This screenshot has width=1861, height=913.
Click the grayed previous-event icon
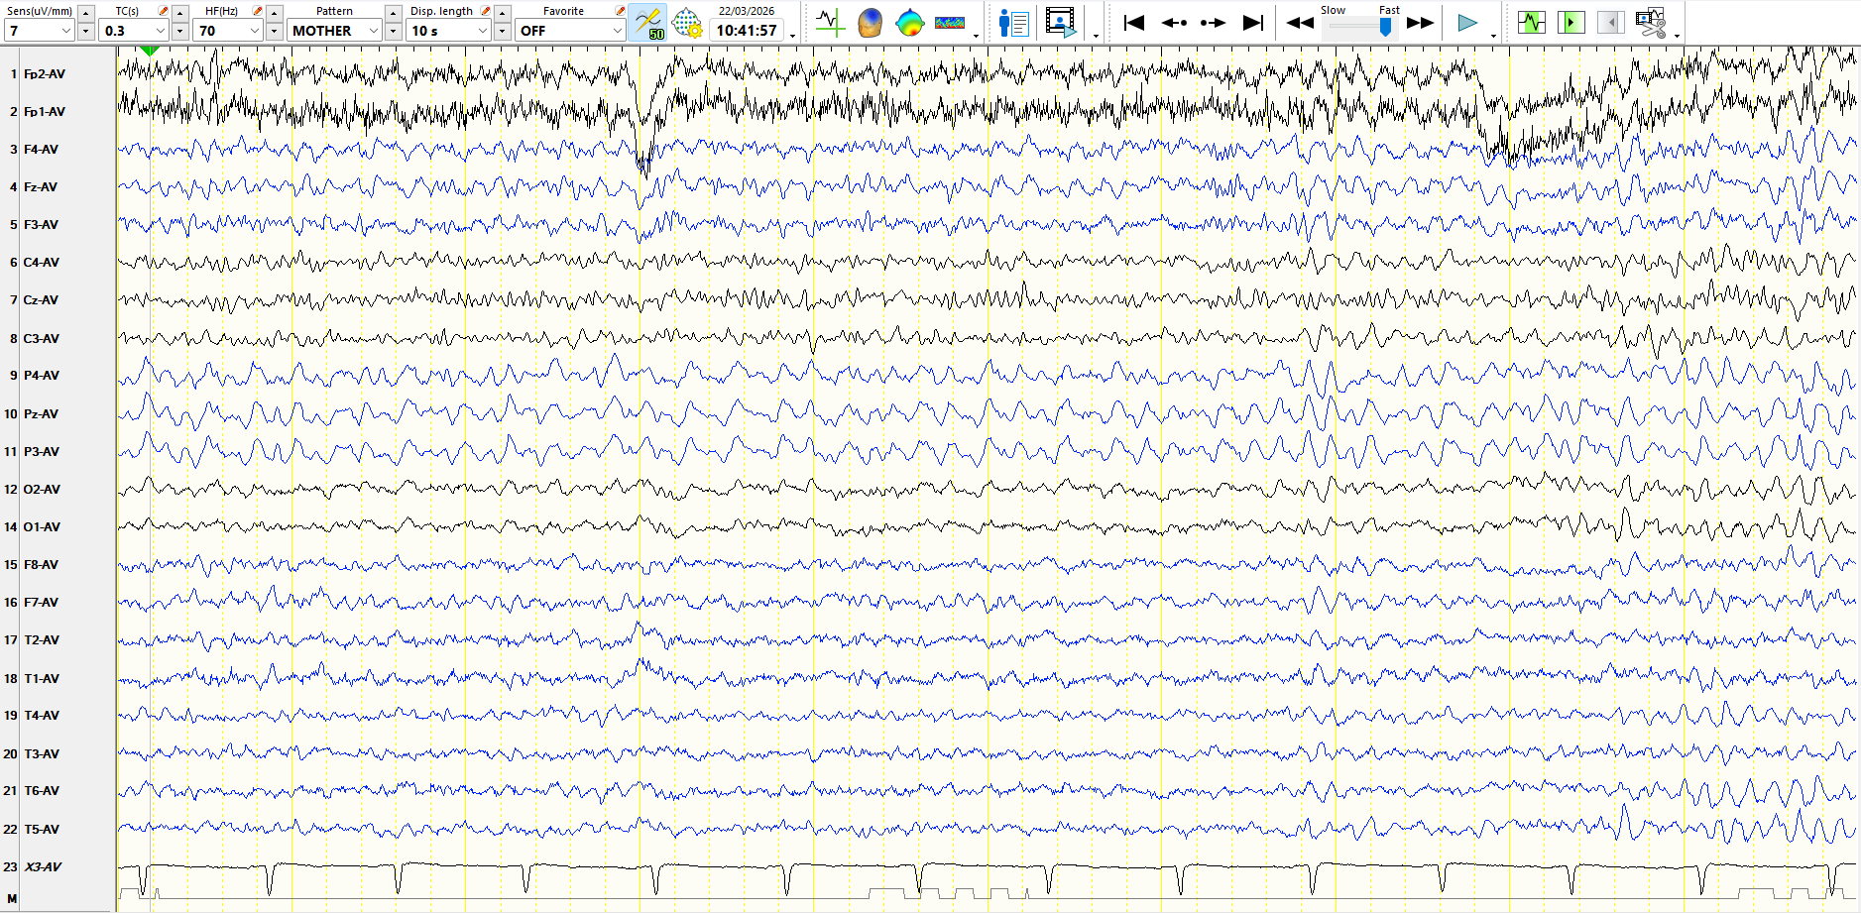[x=1611, y=22]
